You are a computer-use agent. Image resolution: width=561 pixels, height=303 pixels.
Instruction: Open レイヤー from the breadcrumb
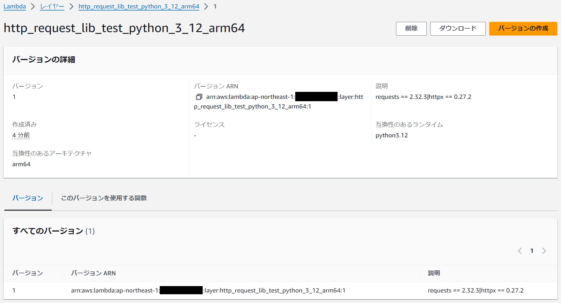[x=52, y=6]
